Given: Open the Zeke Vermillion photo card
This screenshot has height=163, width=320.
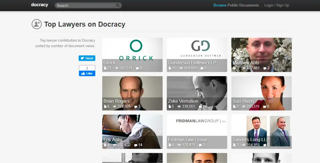Looking at the screenshot, I should 197,93.
